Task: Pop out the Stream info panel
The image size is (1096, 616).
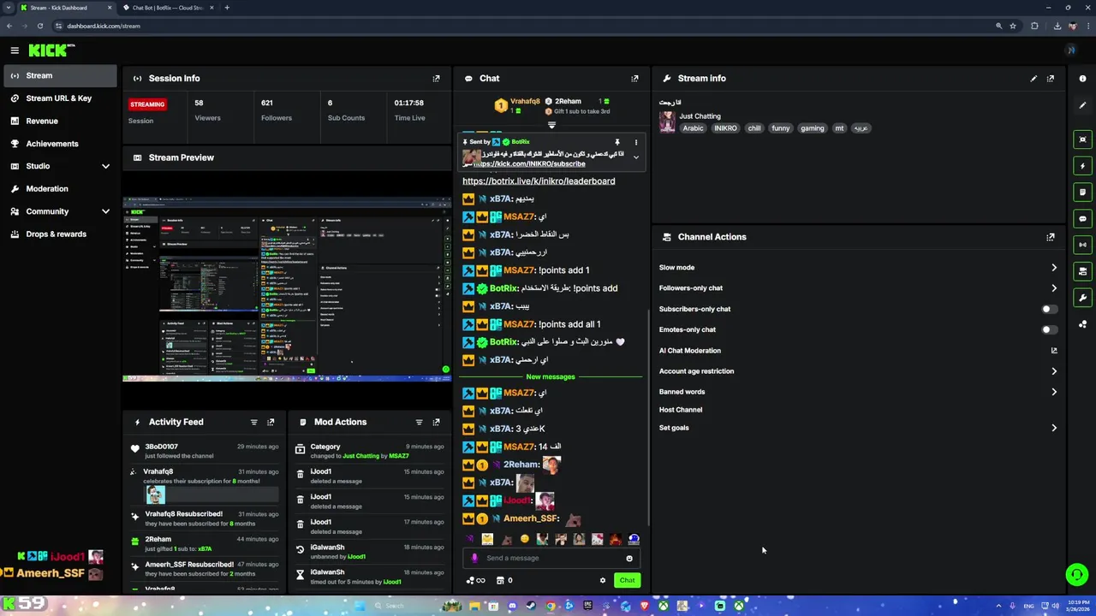Action: (x=1051, y=78)
